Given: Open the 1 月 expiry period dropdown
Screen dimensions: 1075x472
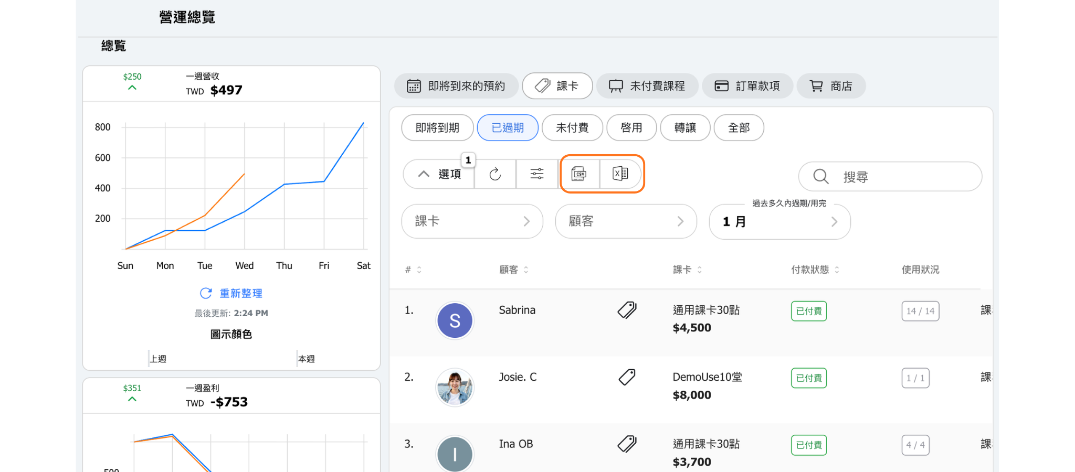Looking at the screenshot, I should (779, 222).
